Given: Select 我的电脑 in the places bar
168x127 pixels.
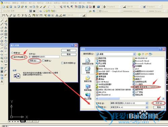Looking at the screenshot, I should (88, 87).
